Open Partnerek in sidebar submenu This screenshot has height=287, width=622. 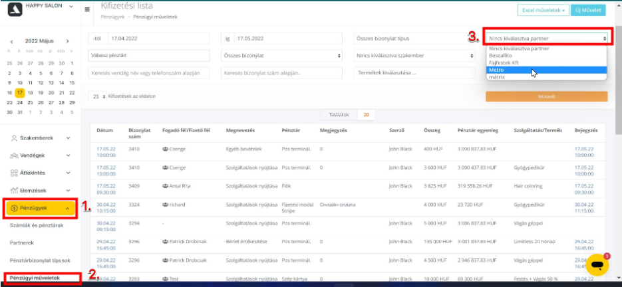[x=23, y=242]
